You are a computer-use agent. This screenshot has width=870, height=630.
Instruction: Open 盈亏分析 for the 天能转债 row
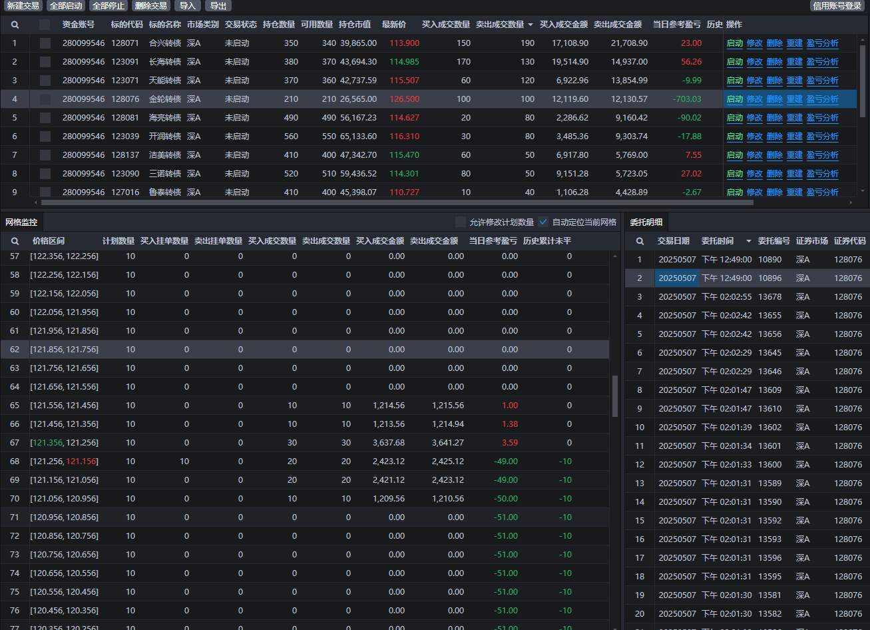point(822,81)
